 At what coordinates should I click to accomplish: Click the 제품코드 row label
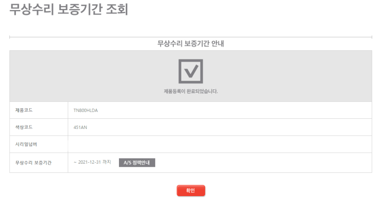click(x=24, y=110)
